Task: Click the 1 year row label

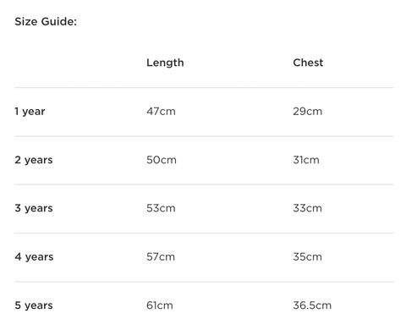Action: point(30,112)
